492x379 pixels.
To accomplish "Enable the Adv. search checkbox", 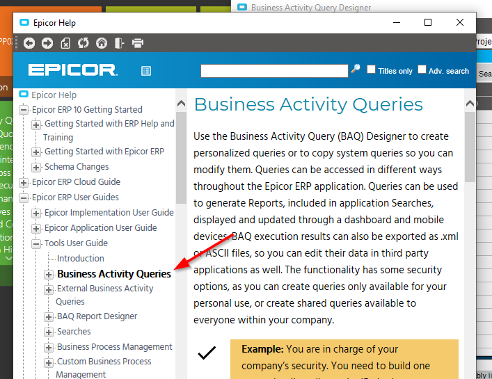I will point(422,70).
